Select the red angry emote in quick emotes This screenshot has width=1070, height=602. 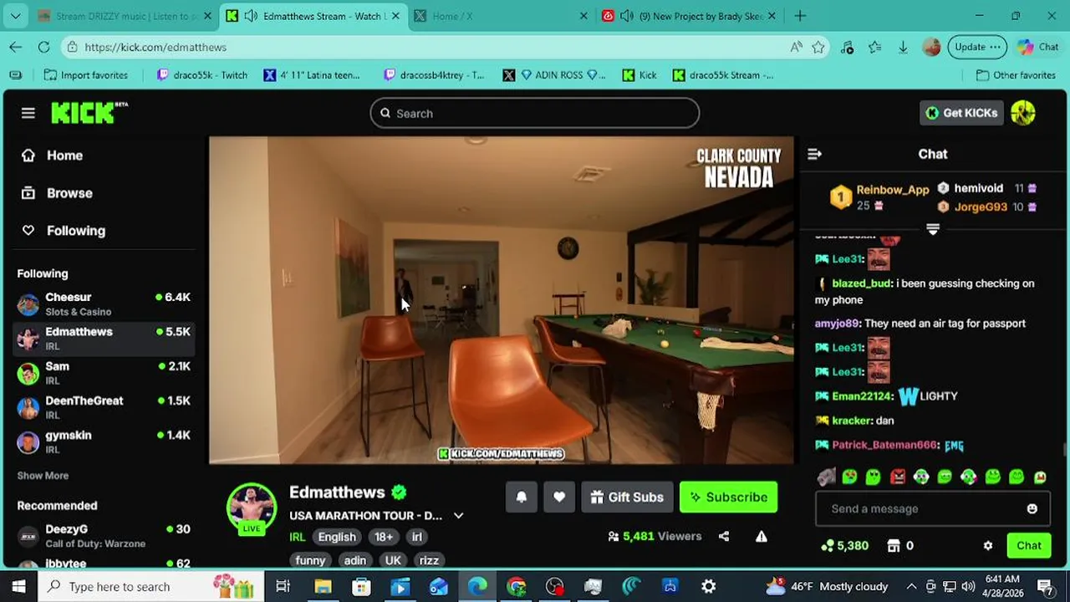(898, 477)
